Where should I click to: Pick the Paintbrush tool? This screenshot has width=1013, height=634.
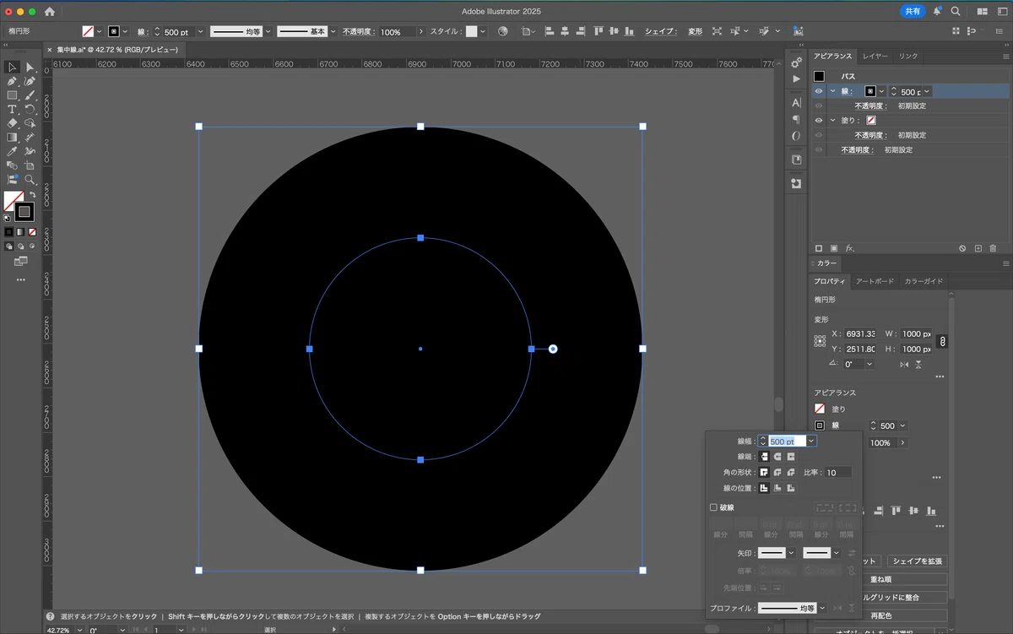tap(30, 95)
